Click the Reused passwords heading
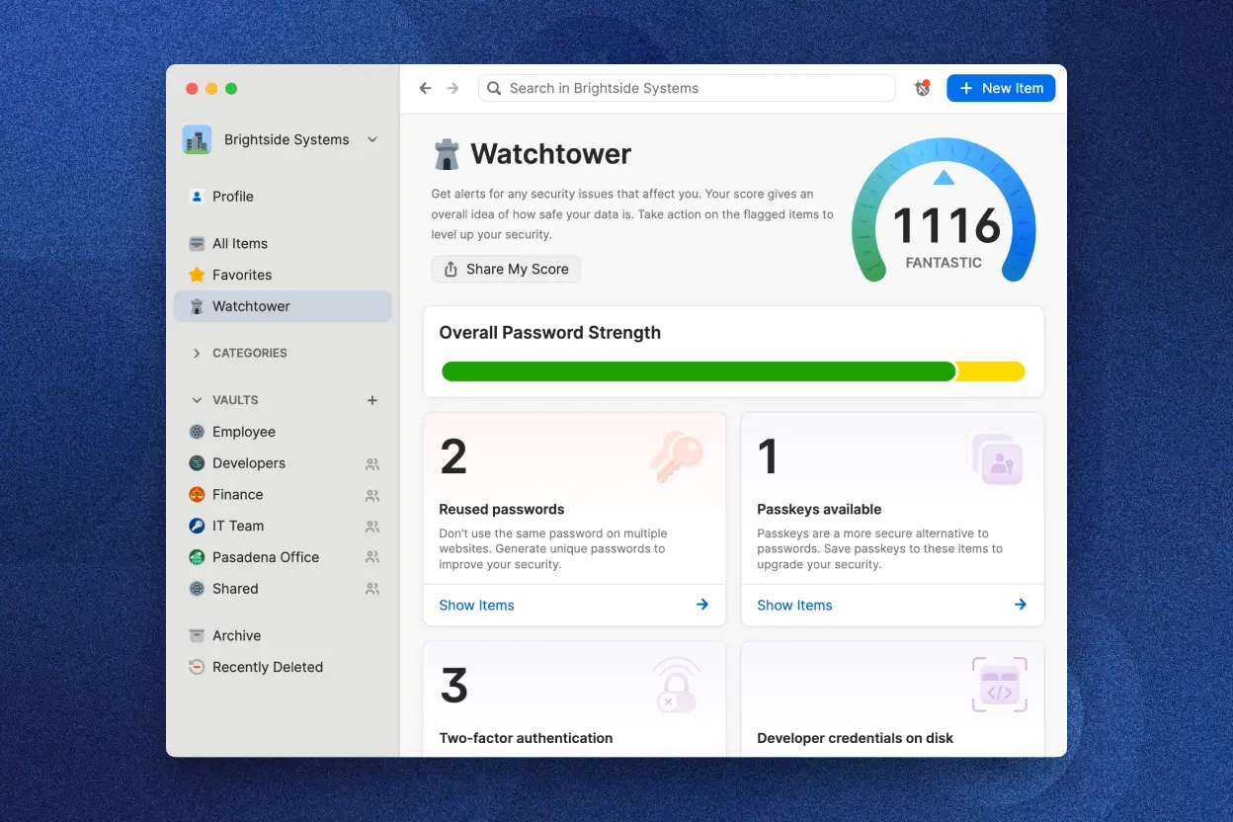This screenshot has width=1233, height=822. (x=502, y=510)
